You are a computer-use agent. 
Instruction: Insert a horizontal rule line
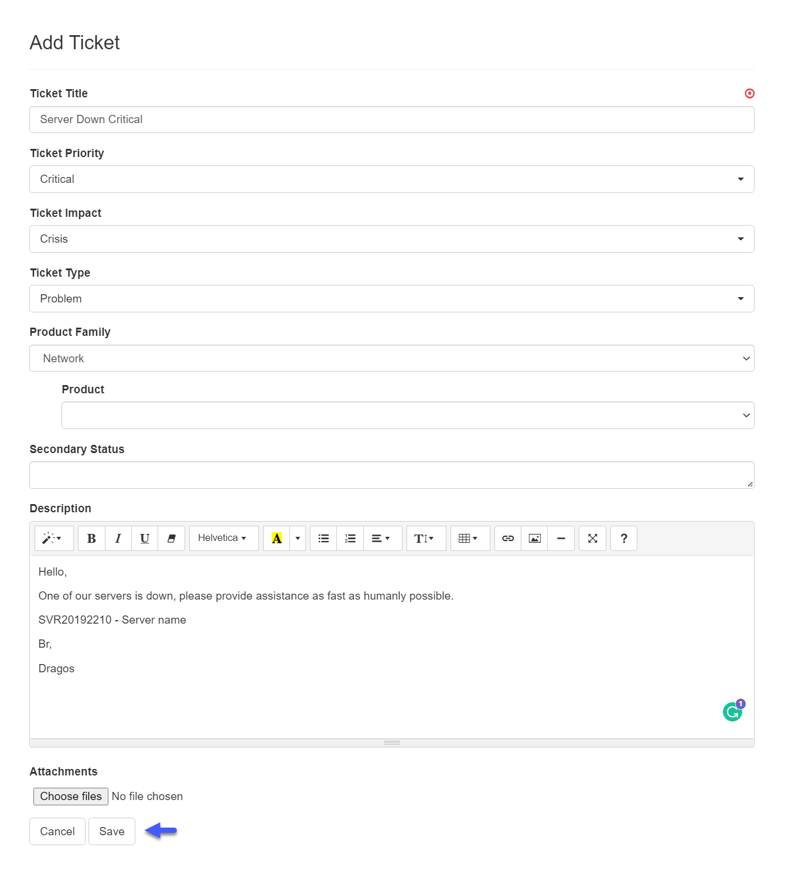[561, 538]
